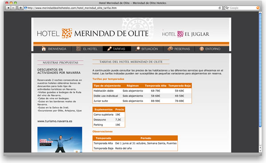
Task: Click the Cama supletoria supplement row
Action: click(x=109, y=115)
